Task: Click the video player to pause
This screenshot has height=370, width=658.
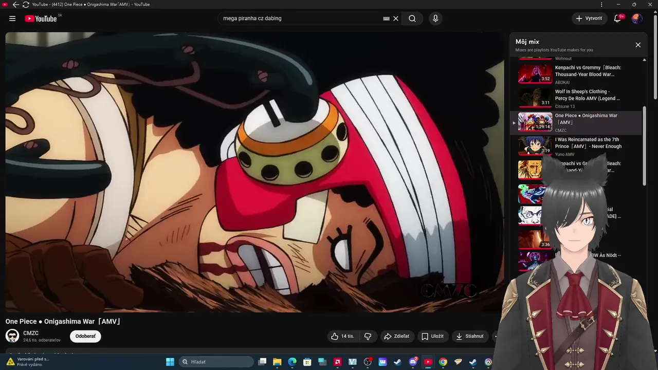Action: [x=254, y=172]
